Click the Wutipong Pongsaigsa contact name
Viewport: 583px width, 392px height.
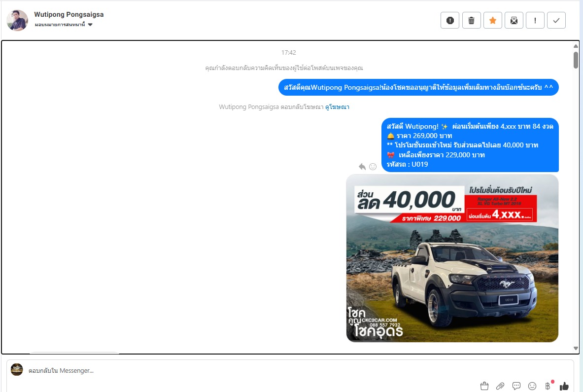[69, 14]
